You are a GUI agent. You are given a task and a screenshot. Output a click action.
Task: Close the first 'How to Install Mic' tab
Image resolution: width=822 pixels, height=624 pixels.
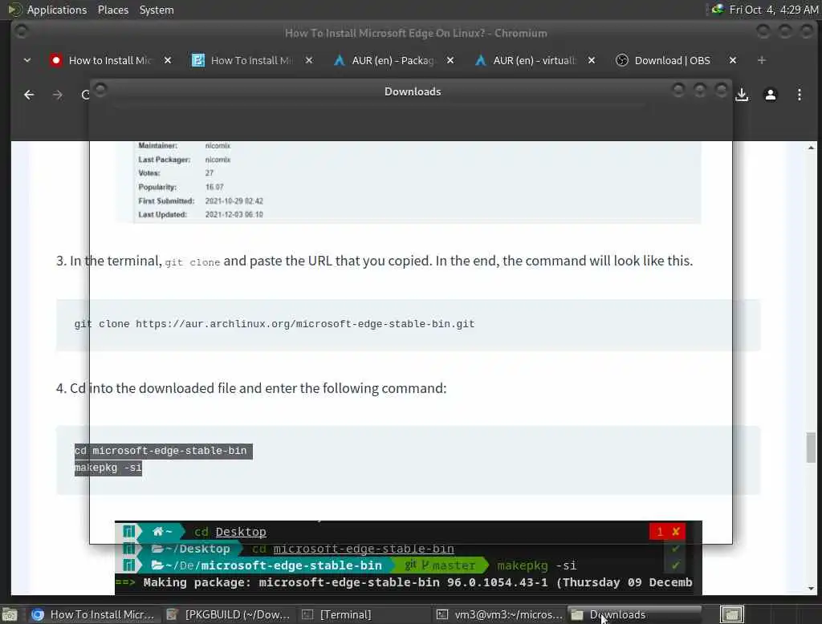point(168,60)
